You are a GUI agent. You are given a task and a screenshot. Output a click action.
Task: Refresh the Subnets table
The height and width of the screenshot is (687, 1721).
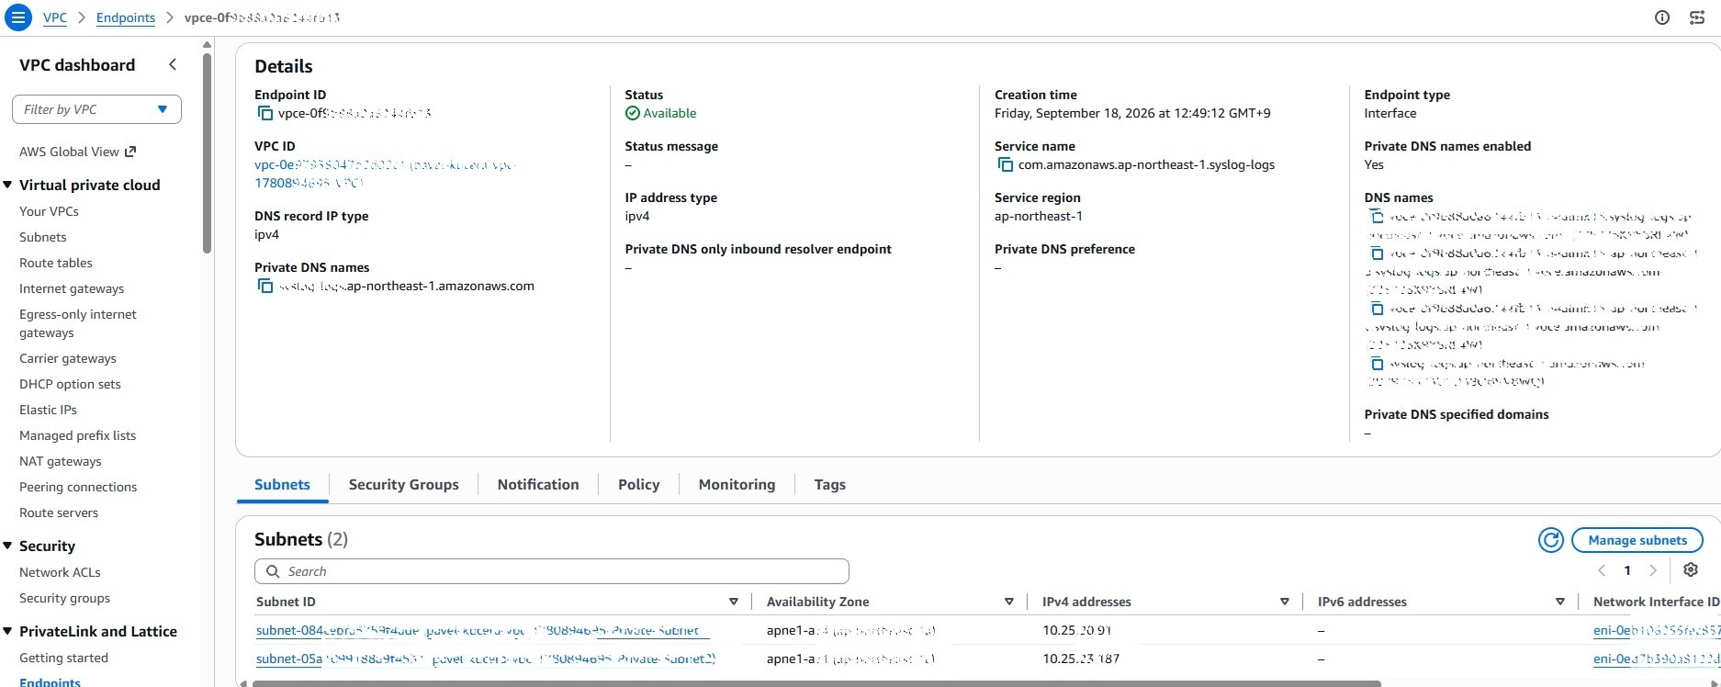click(1551, 540)
